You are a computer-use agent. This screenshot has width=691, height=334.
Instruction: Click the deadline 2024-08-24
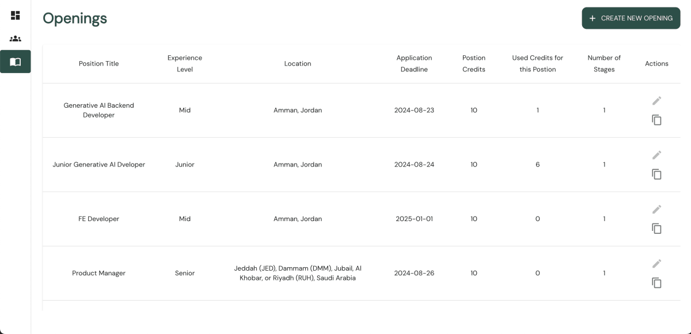tap(414, 165)
